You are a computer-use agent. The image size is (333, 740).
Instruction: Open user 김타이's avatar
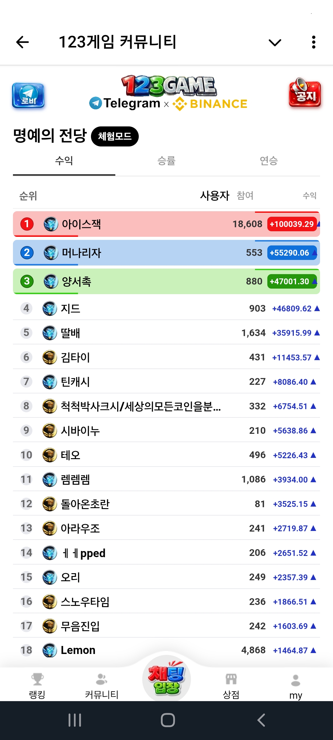pyautogui.click(x=50, y=357)
